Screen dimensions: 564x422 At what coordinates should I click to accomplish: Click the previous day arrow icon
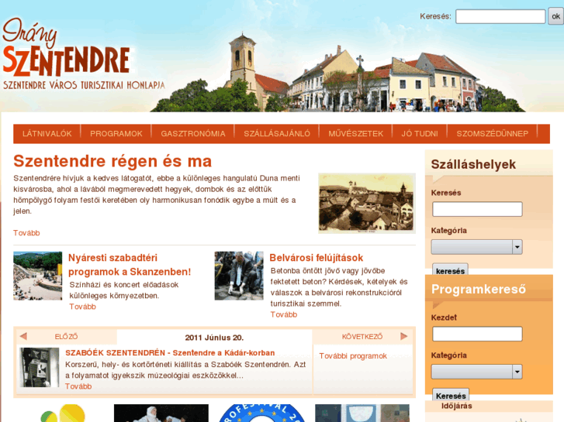coord(23,337)
